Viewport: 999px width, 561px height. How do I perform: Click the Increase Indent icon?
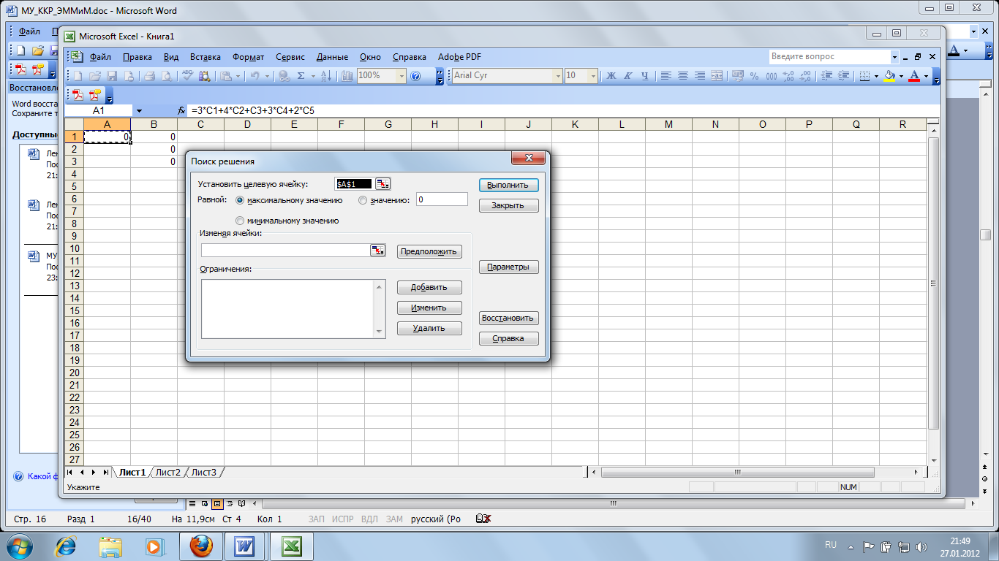tap(842, 75)
